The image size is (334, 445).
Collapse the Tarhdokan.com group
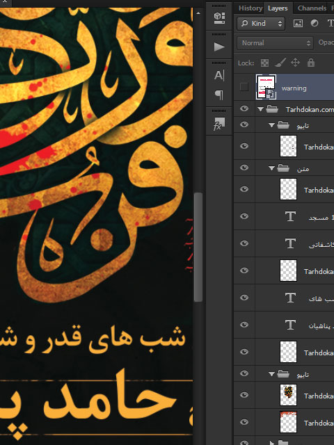[260, 109]
